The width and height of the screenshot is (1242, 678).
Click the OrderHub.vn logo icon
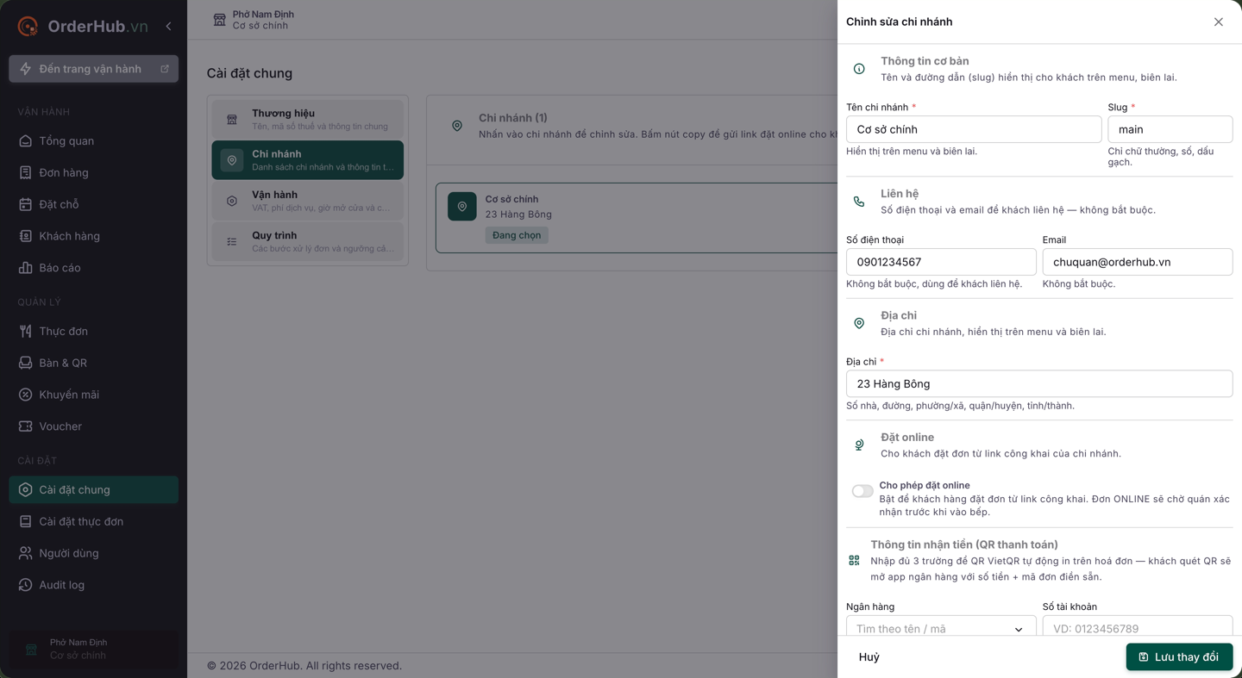coord(28,27)
